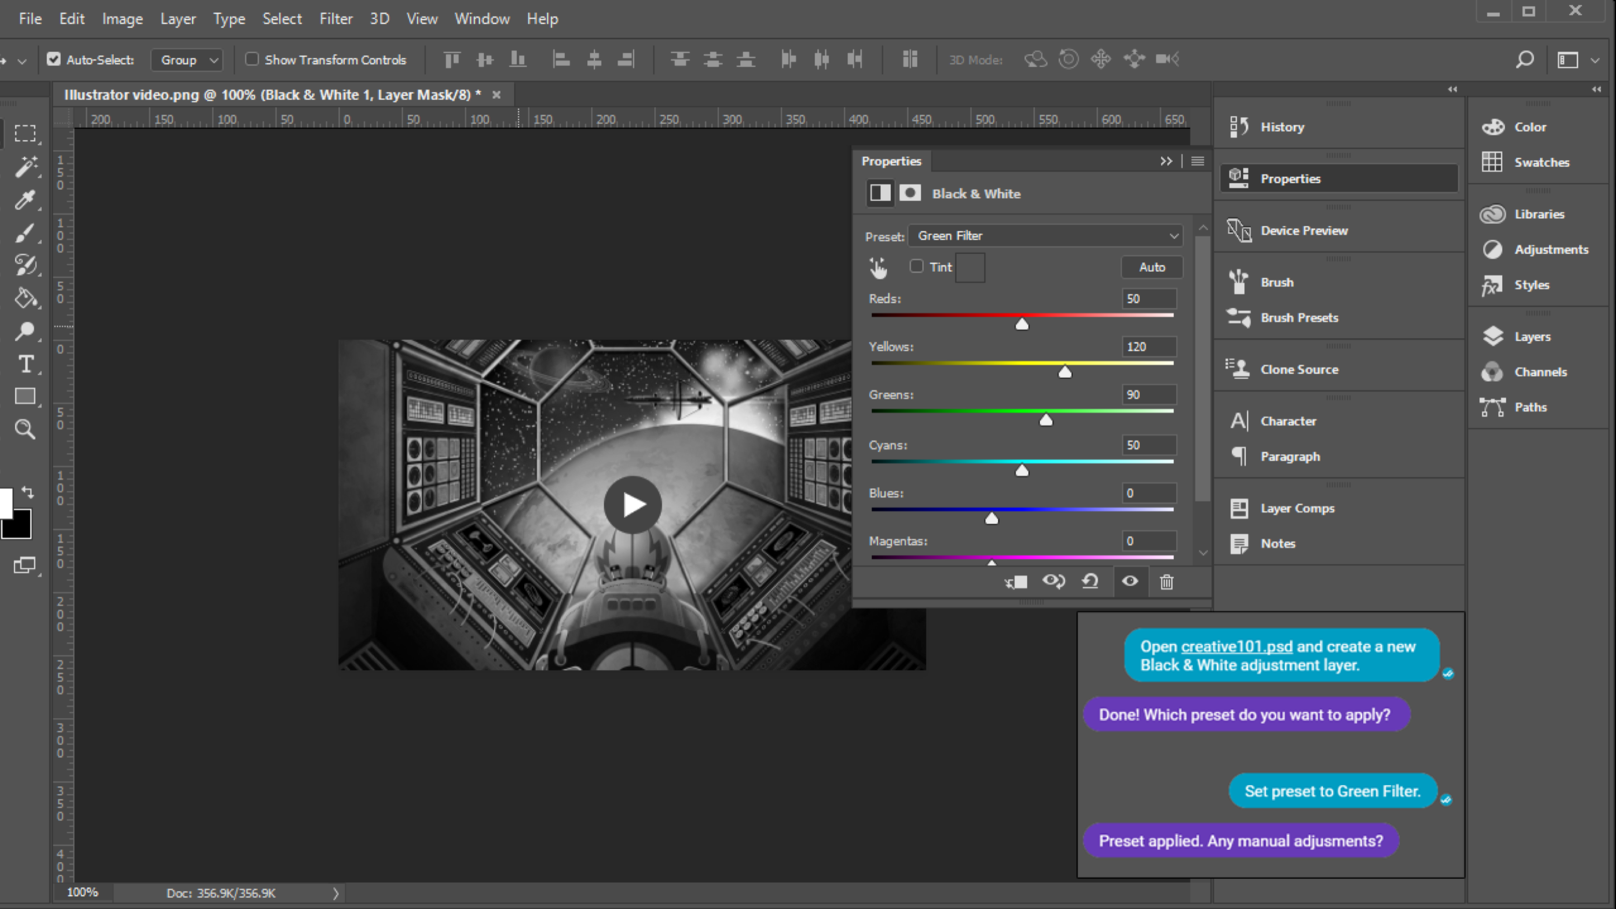Reset adjustment to defaults icon
1616x909 pixels.
tap(1090, 581)
